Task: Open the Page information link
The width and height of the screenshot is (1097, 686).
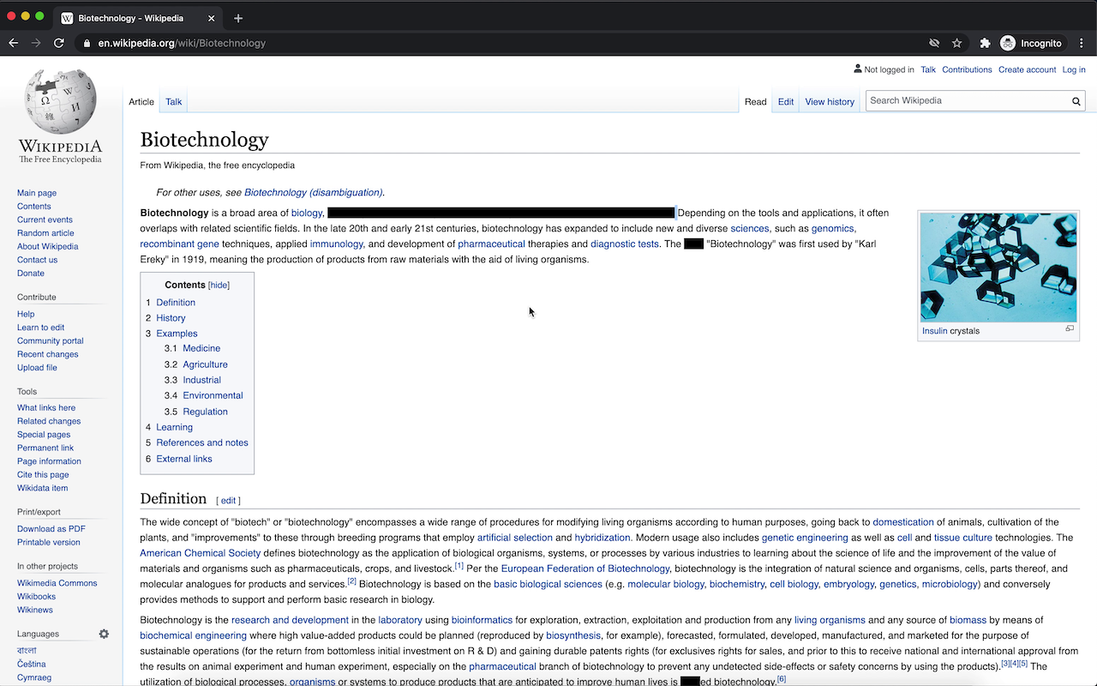Action: click(49, 461)
